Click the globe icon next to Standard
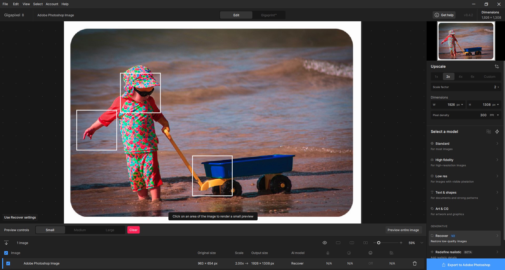 click(432, 143)
